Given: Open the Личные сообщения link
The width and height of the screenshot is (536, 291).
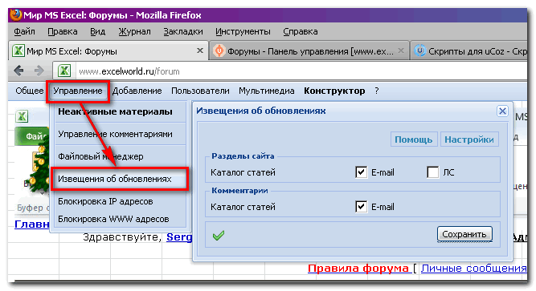Looking at the screenshot, I should [474, 269].
